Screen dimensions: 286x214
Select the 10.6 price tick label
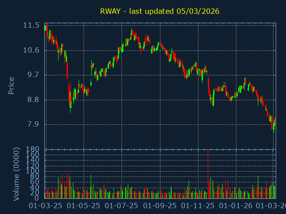pyautogui.click(x=31, y=50)
